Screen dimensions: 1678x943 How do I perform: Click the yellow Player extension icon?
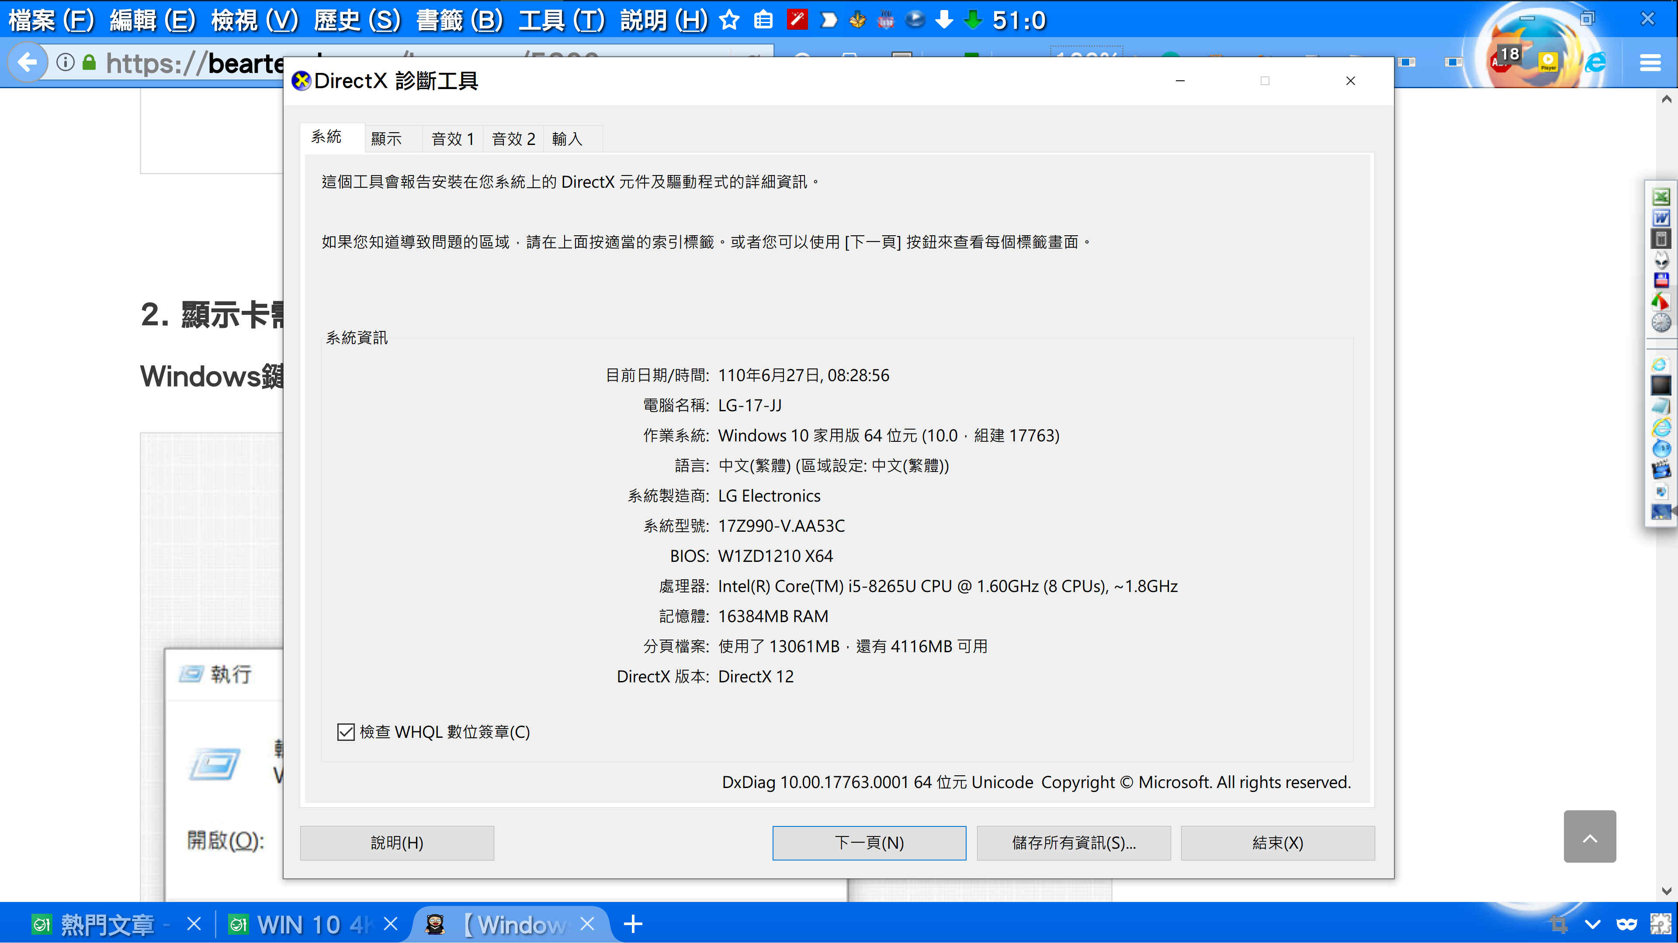pos(1548,62)
